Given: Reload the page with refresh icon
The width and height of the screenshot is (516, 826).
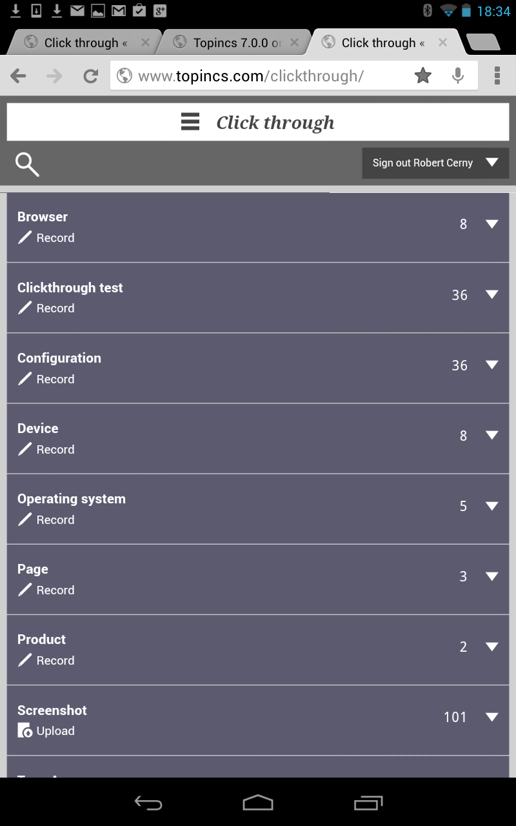Looking at the screenshot, I should [90, 76].
